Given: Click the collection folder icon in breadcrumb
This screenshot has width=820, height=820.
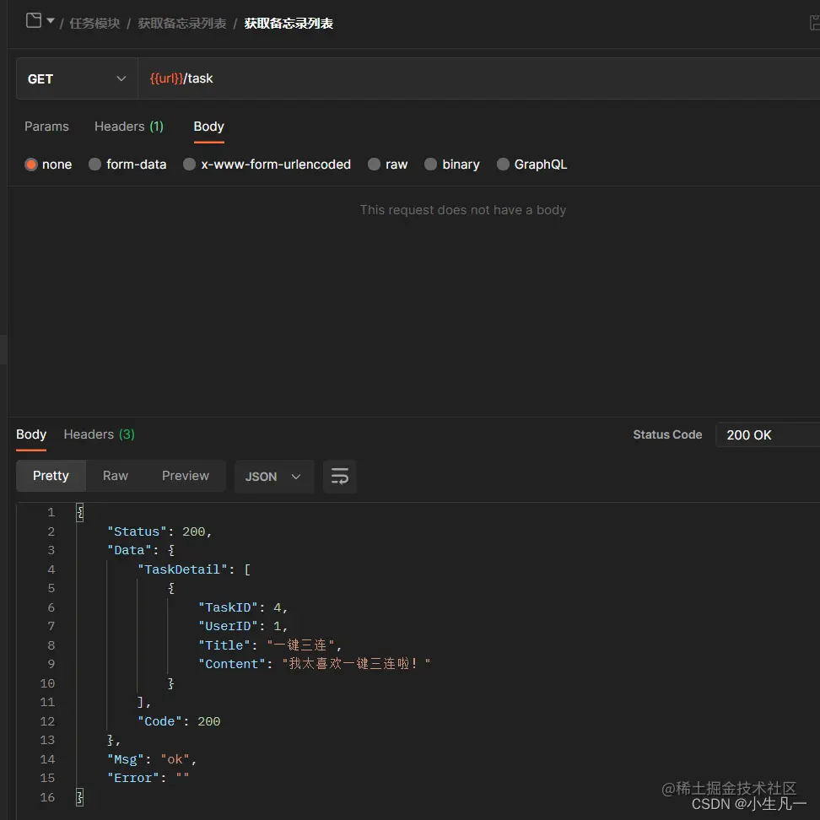Looking at the screenshot, I should [34, 20].
